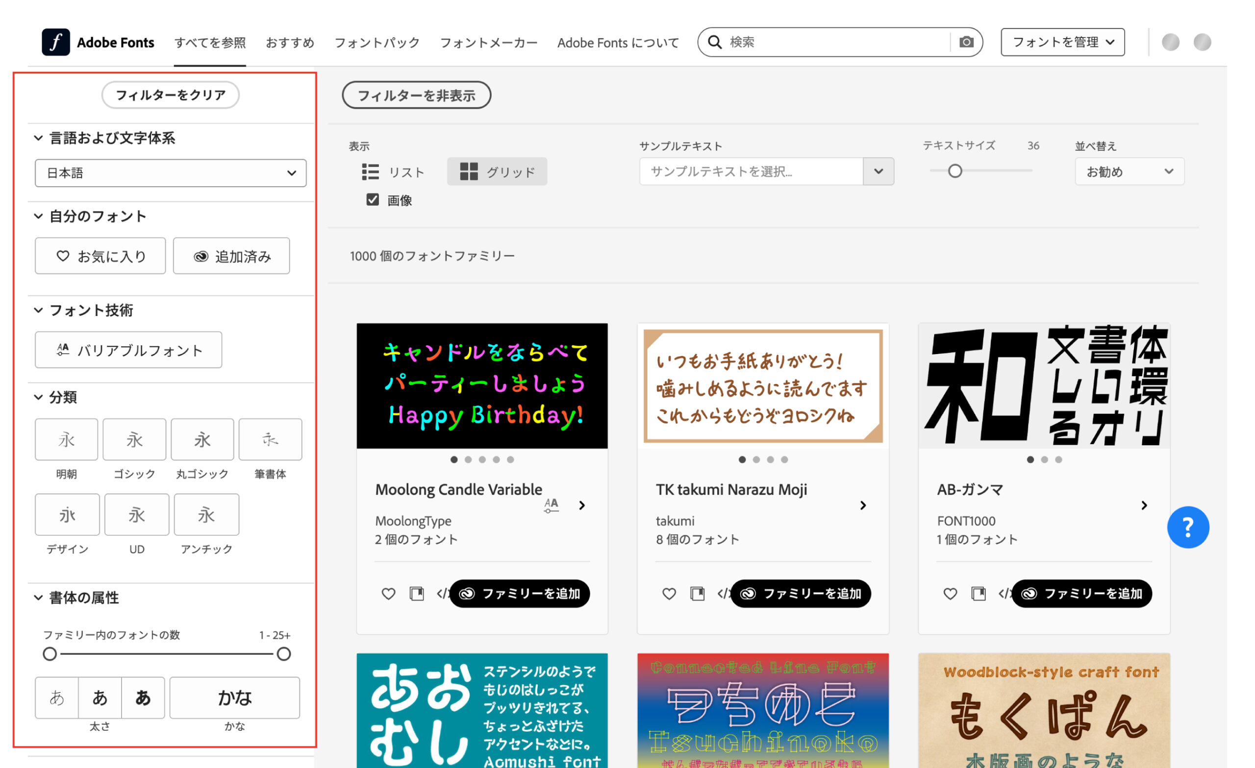Screen dimensions: 1255x768
Task: Open すべてを参照 tab
Action: coord(210,43)
